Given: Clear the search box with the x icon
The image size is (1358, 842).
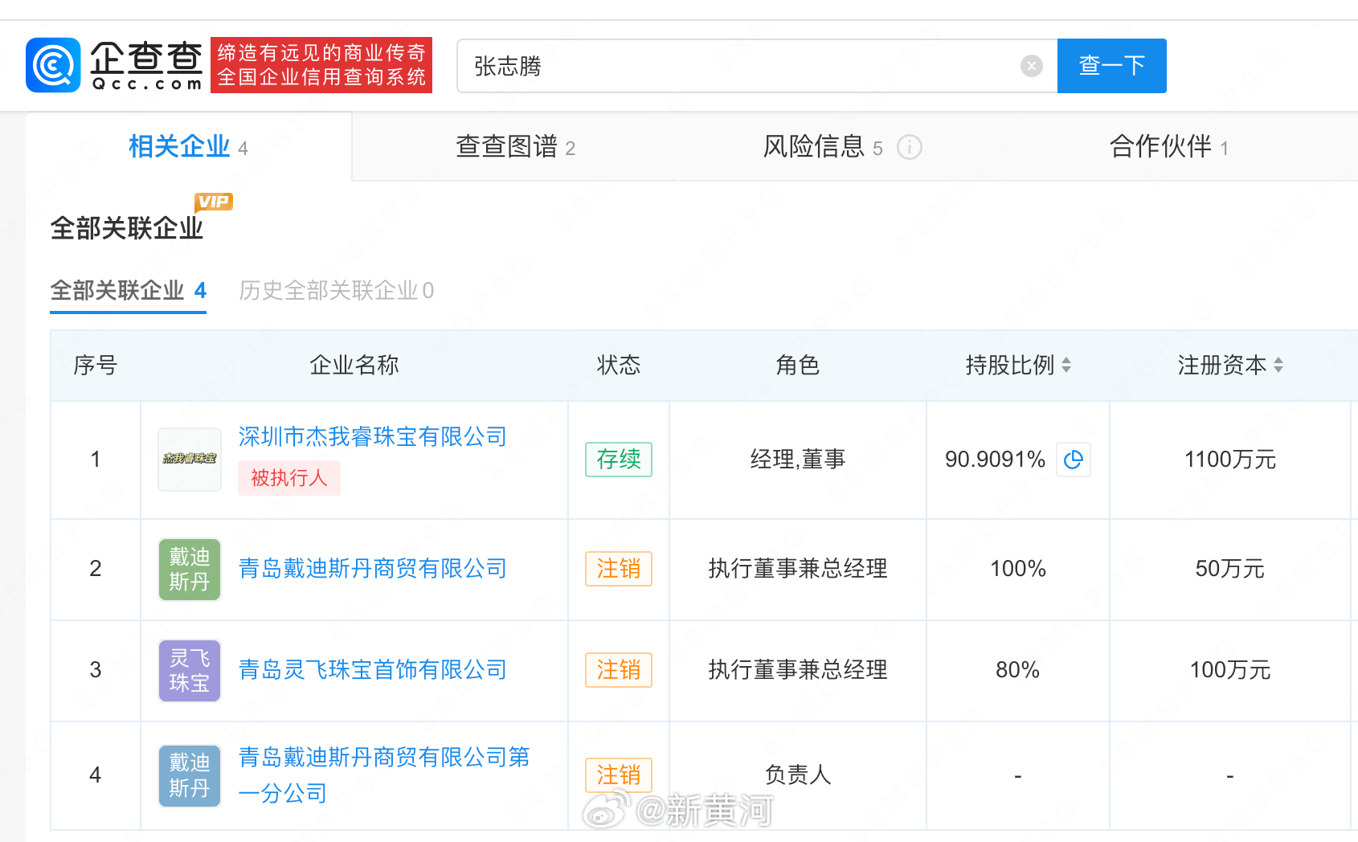Looking at the screenshot, I should 1031,65.
